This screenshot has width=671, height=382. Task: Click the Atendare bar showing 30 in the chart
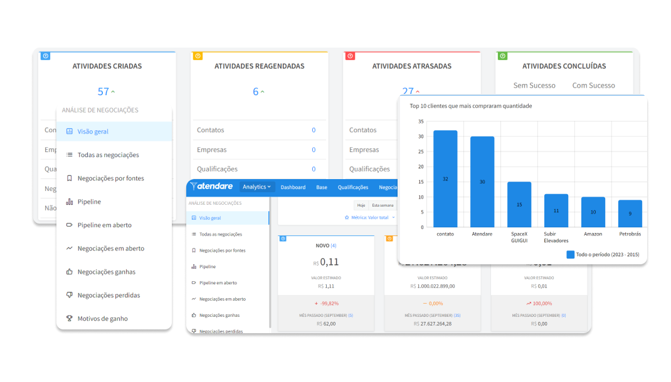482,182
